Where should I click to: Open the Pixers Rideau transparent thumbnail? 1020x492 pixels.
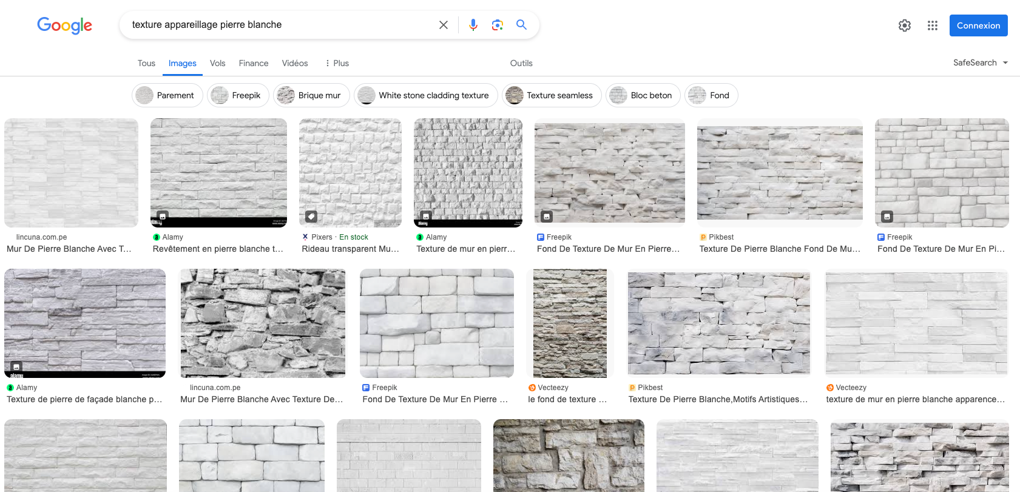pyautogui.click(x=350, y=173)
